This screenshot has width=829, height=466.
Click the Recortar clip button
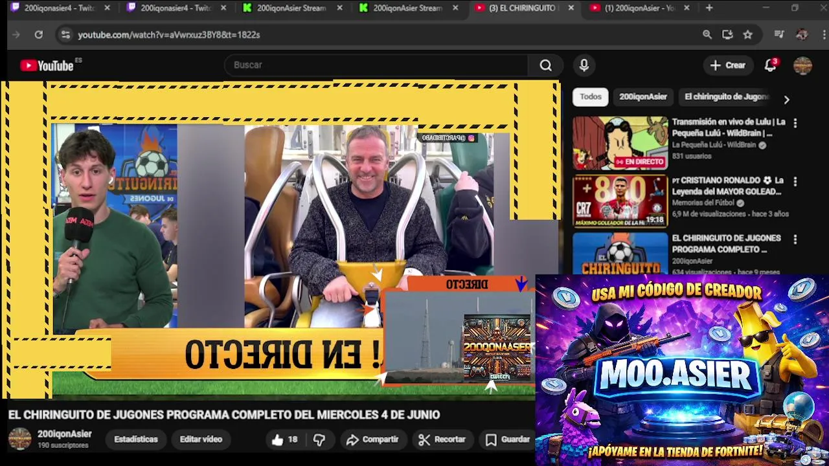click(442, 440)
